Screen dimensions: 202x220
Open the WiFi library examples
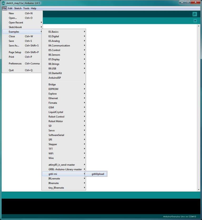(64, 154)
